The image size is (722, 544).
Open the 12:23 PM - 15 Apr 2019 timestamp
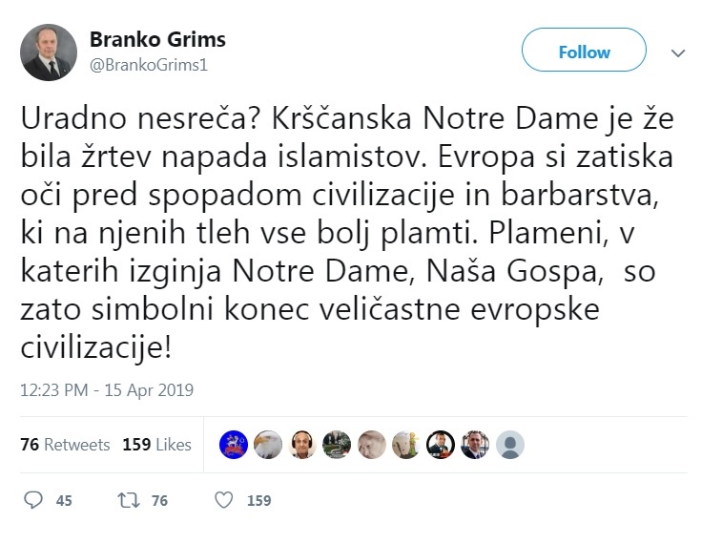point(107,389)
